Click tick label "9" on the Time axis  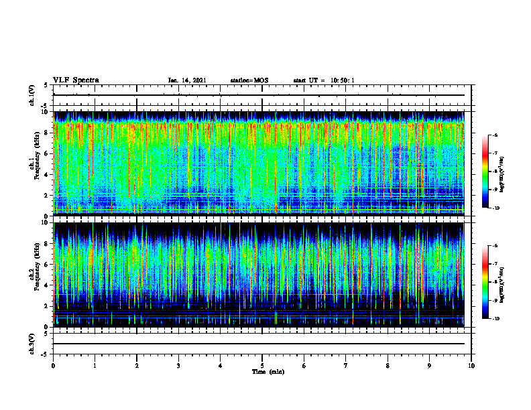[429, 366]
